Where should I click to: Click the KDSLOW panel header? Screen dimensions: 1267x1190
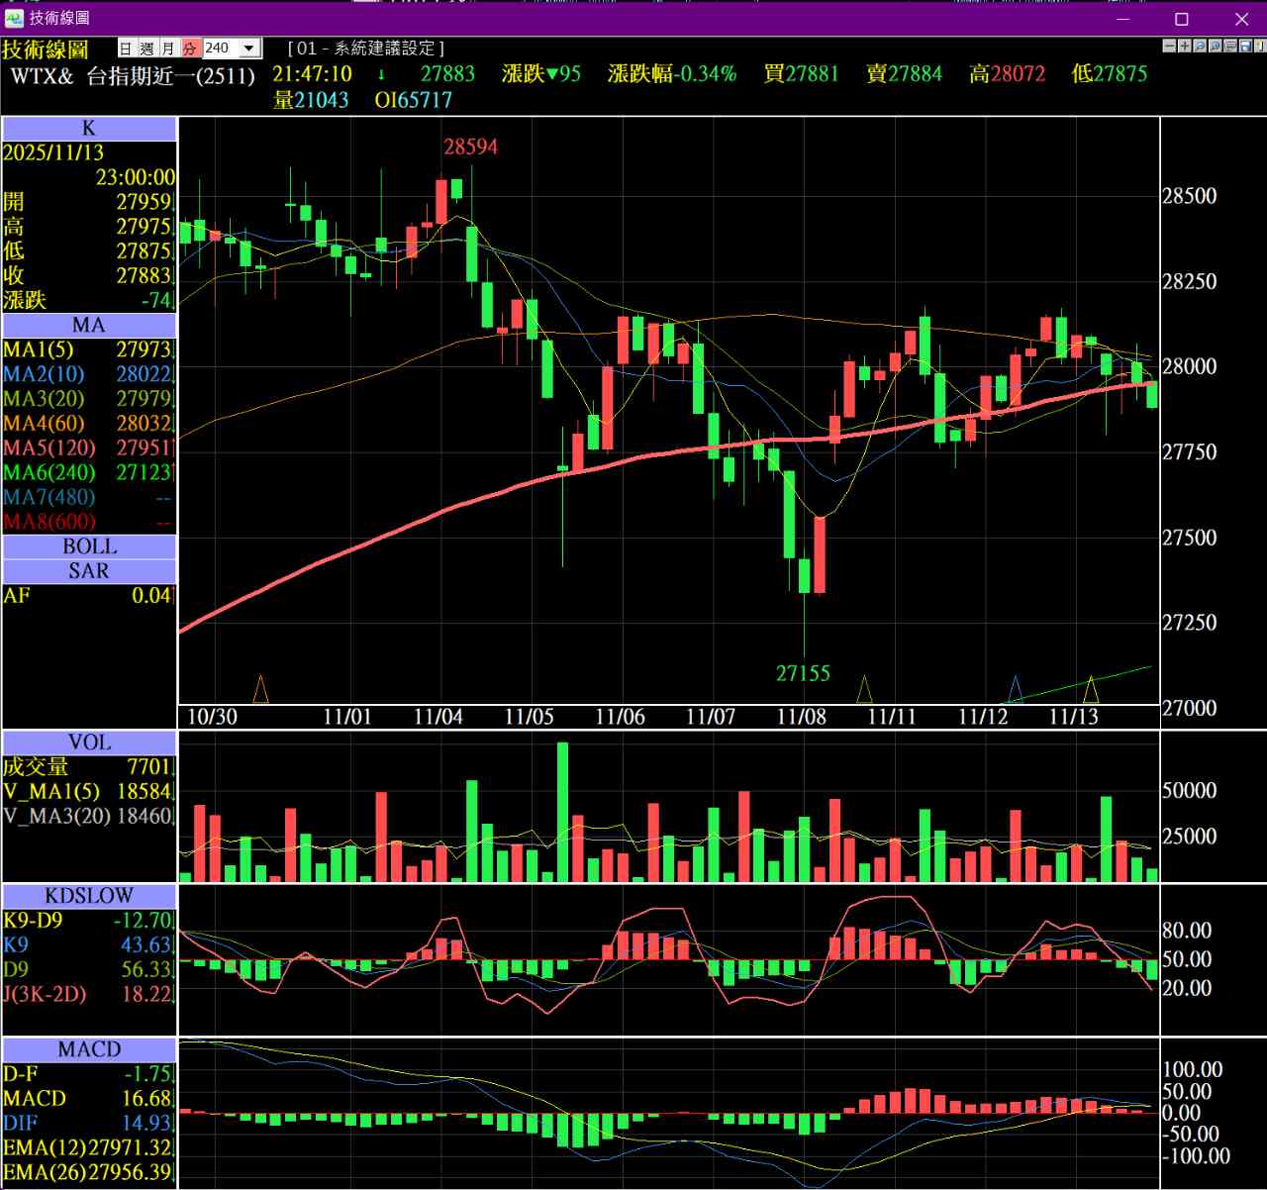89,896
